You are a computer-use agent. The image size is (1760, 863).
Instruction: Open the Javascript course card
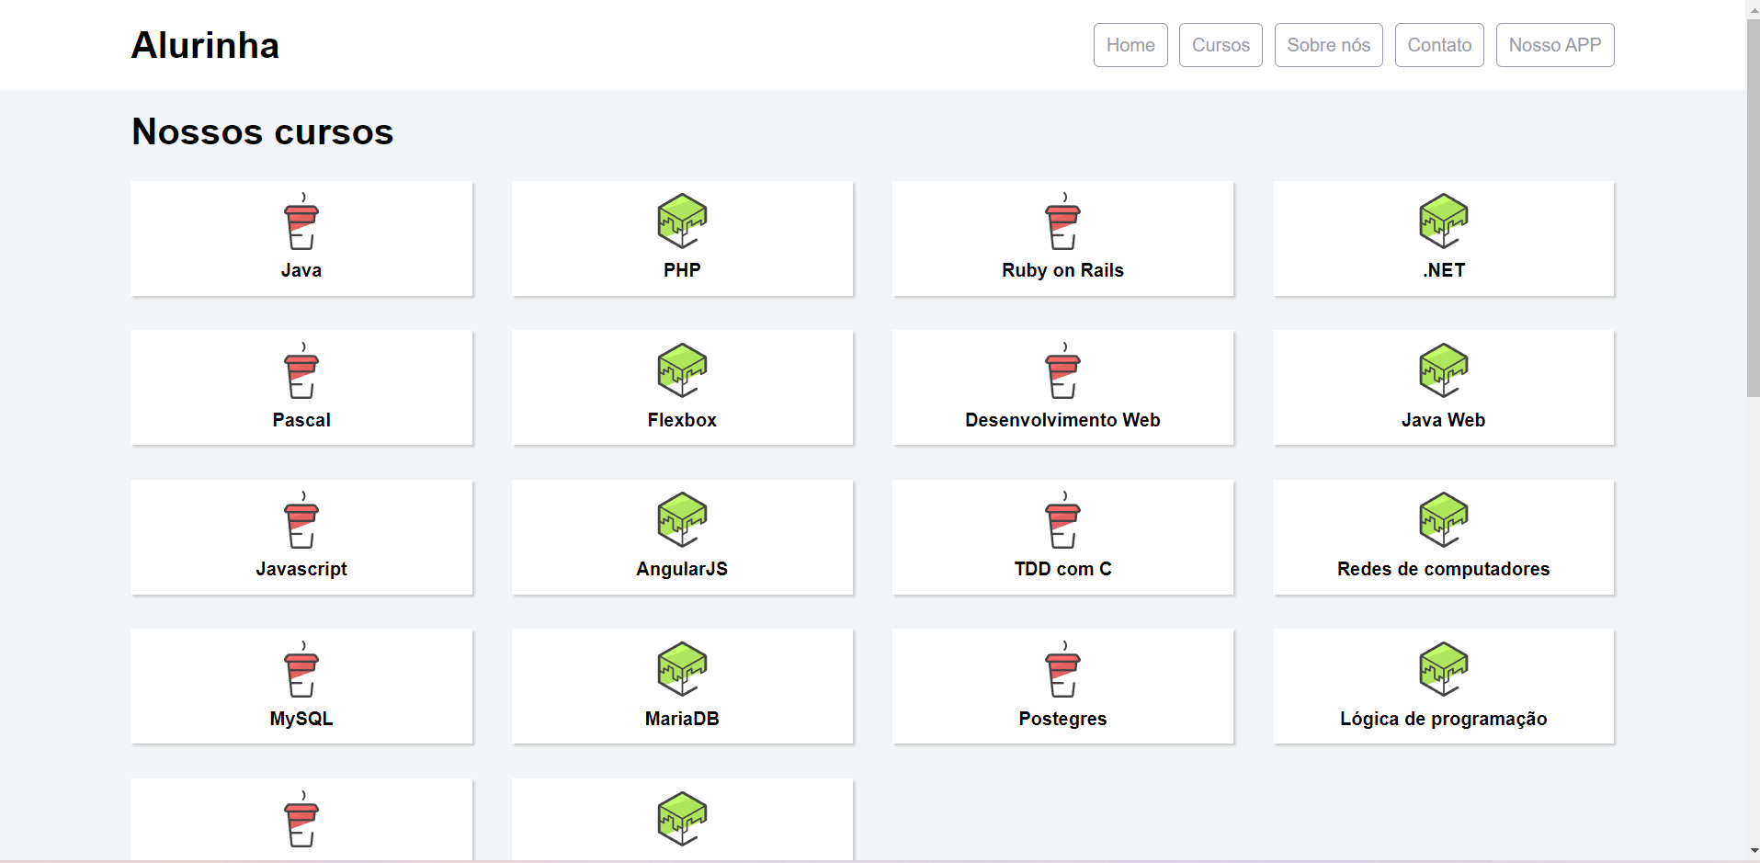(301, 537)
